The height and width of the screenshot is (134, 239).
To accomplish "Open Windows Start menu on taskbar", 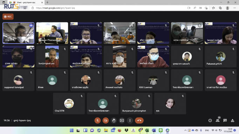I will point(71,131).
